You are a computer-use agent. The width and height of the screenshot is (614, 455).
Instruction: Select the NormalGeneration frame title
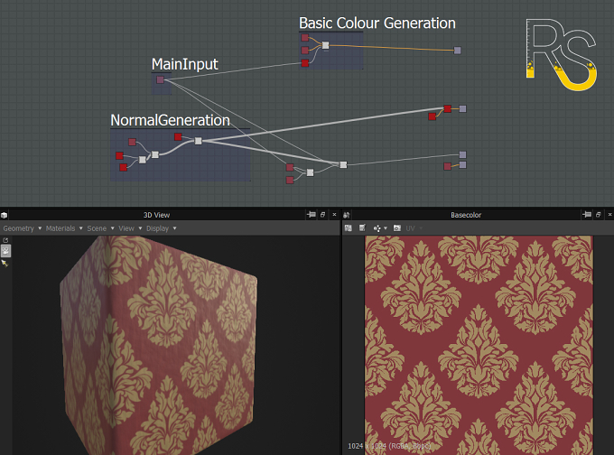(170, 120)
